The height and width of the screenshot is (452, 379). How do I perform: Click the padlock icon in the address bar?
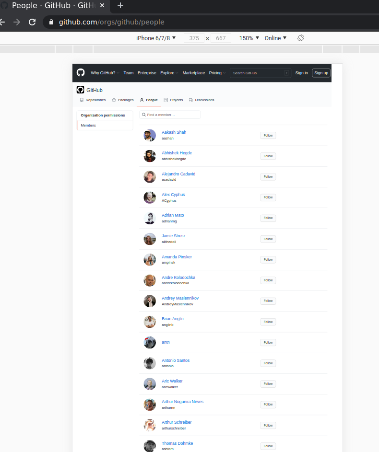51,22
